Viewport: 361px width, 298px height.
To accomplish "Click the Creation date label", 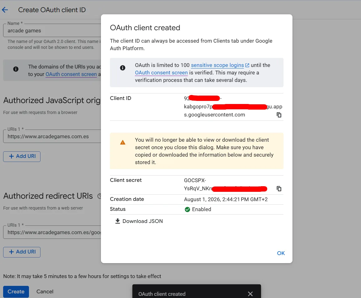I will click(x=127, y=199).
